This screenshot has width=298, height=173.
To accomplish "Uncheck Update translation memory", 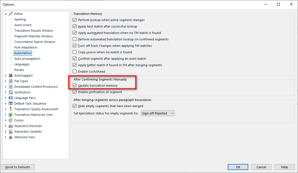I will [75, 86].
